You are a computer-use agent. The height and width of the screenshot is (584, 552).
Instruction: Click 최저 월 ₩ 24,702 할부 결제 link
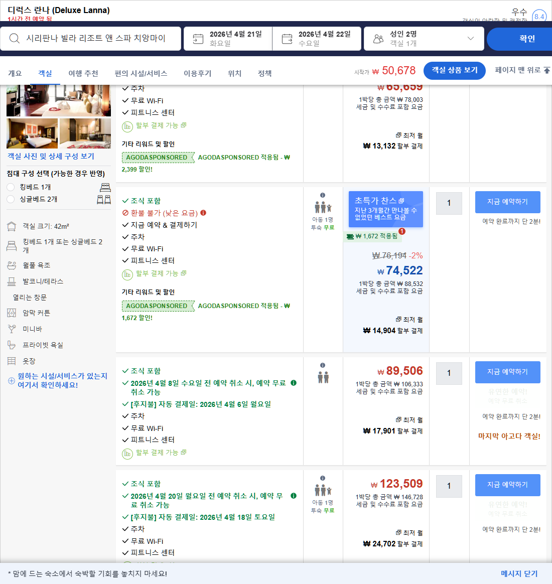pyautogui.click(x=393, y=538)
